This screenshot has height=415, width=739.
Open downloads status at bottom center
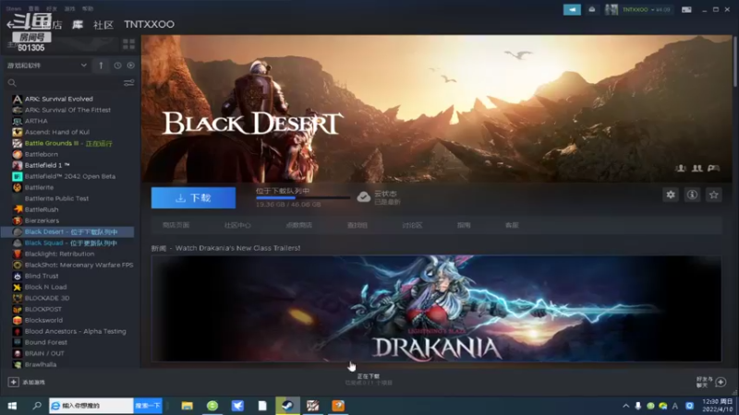pos(368,379)
